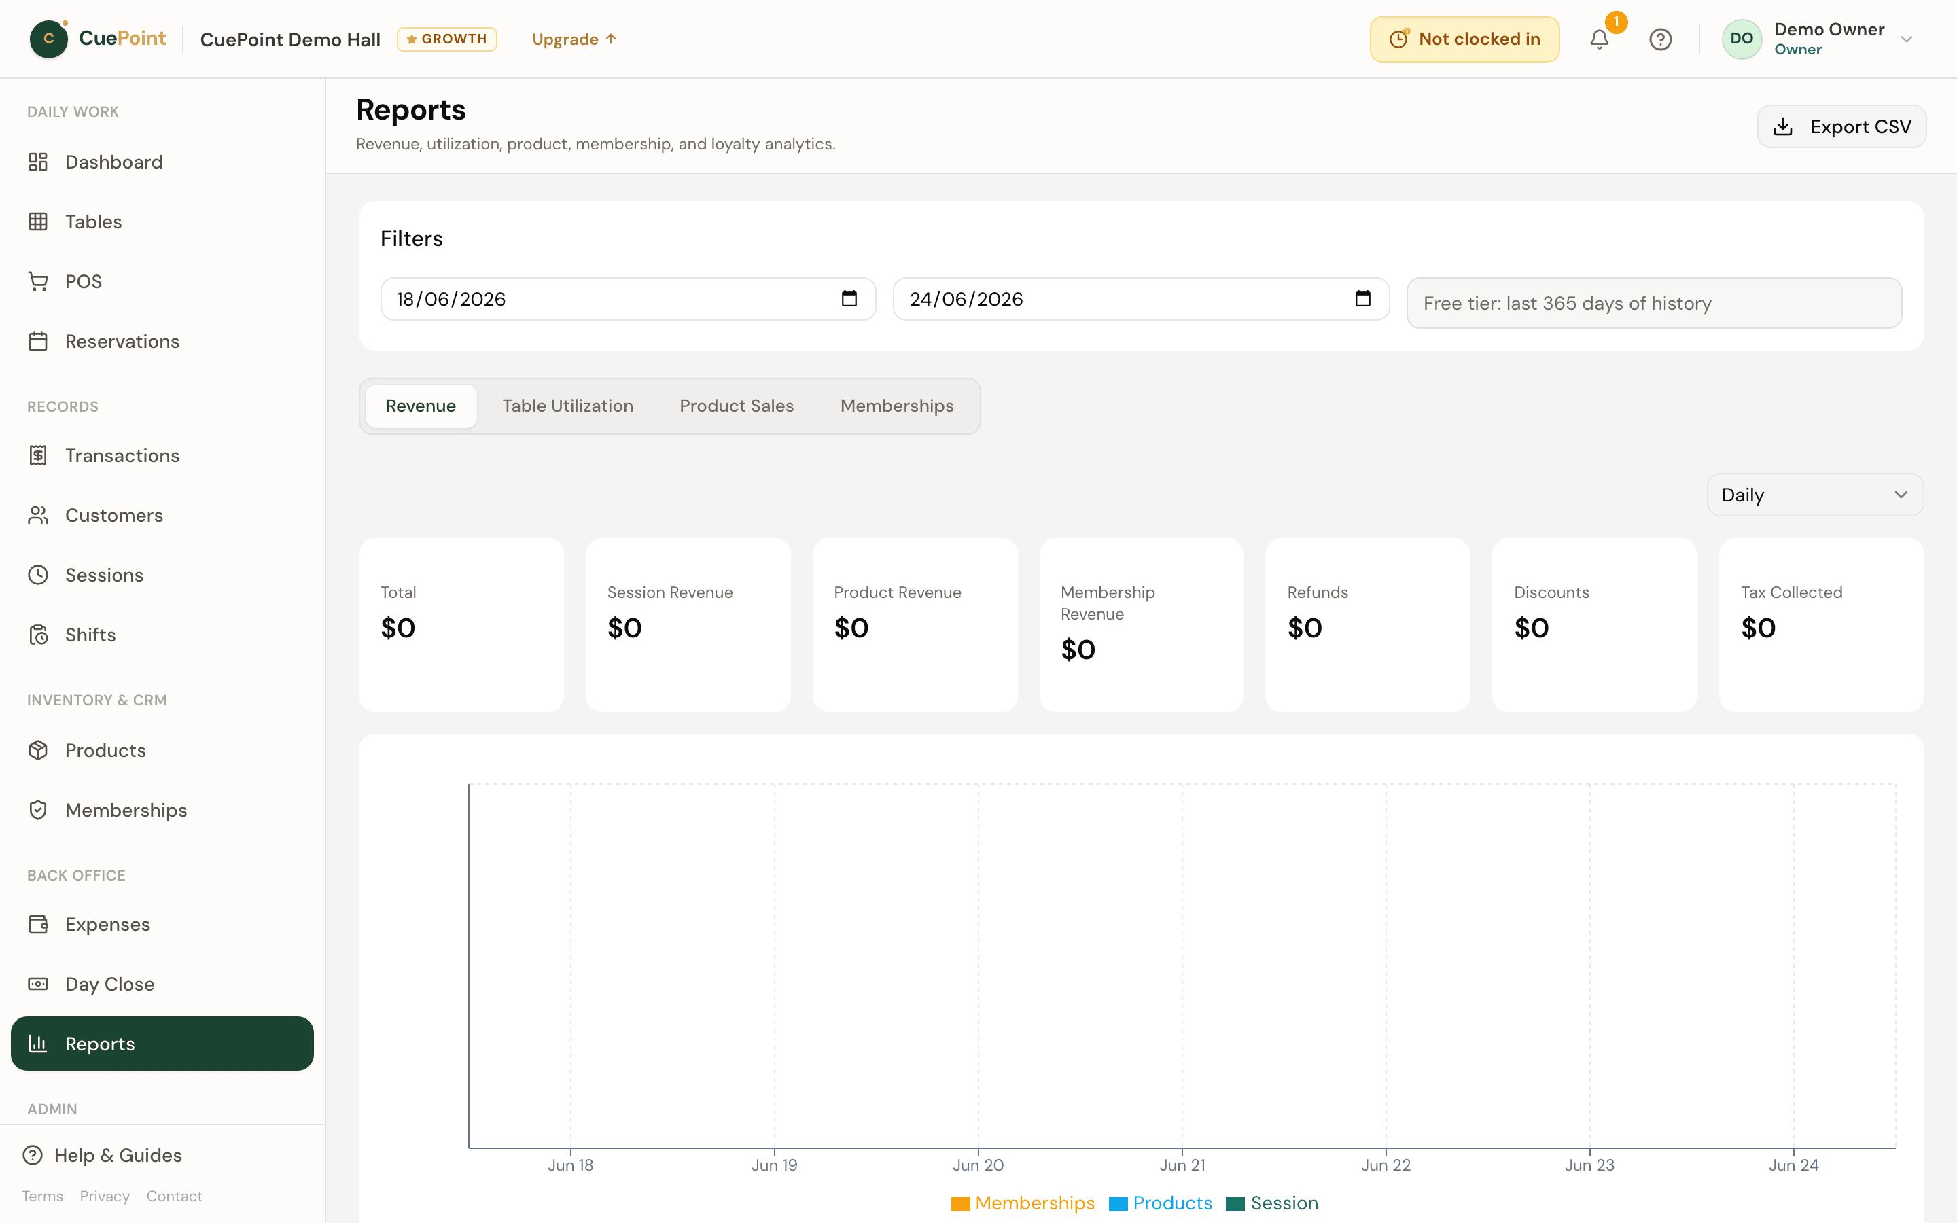Screen dimensions: 1957x1223
Task: Click the Tables icon in sidebar
Action: [38, 221]
